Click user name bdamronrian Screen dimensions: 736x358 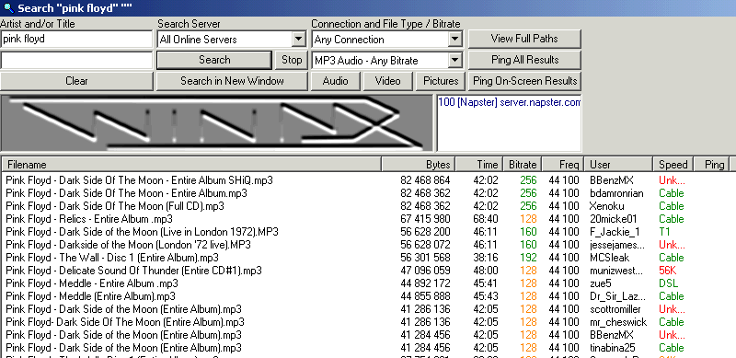[616, 193]
